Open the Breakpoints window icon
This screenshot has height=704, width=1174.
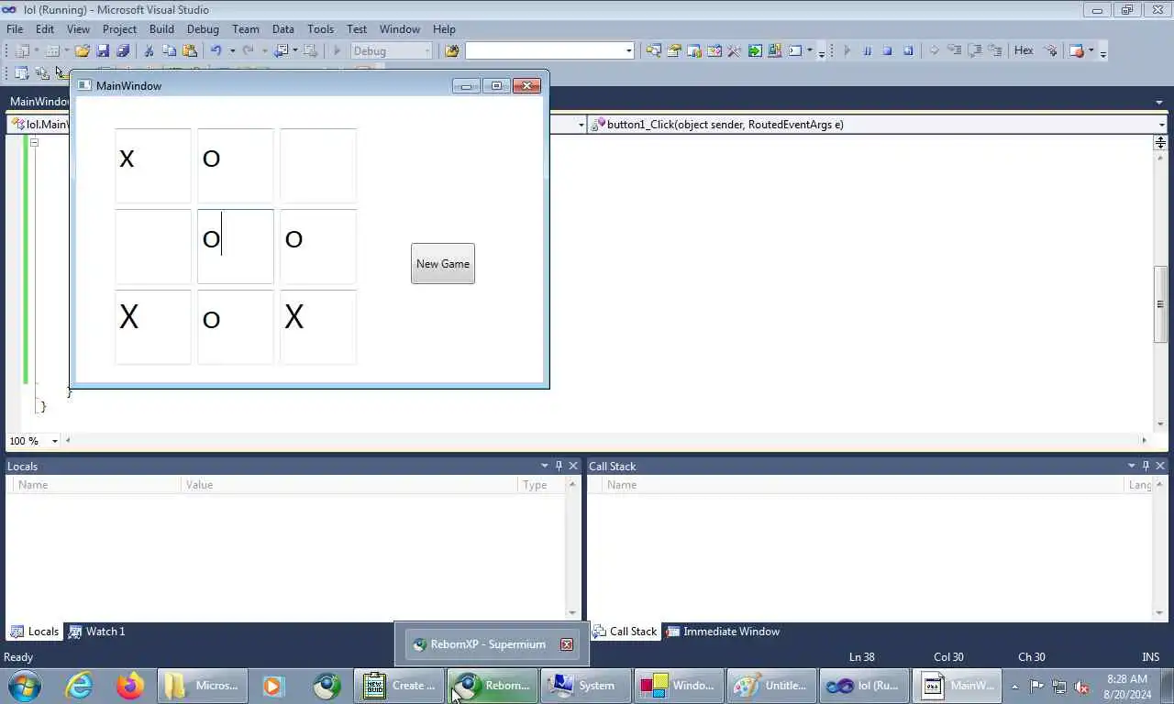click(1077, 51)
